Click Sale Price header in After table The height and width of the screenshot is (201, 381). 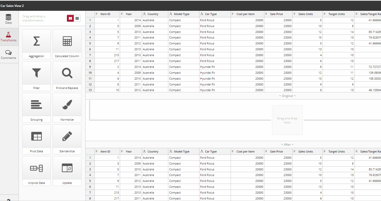click(x=278, y=152)
